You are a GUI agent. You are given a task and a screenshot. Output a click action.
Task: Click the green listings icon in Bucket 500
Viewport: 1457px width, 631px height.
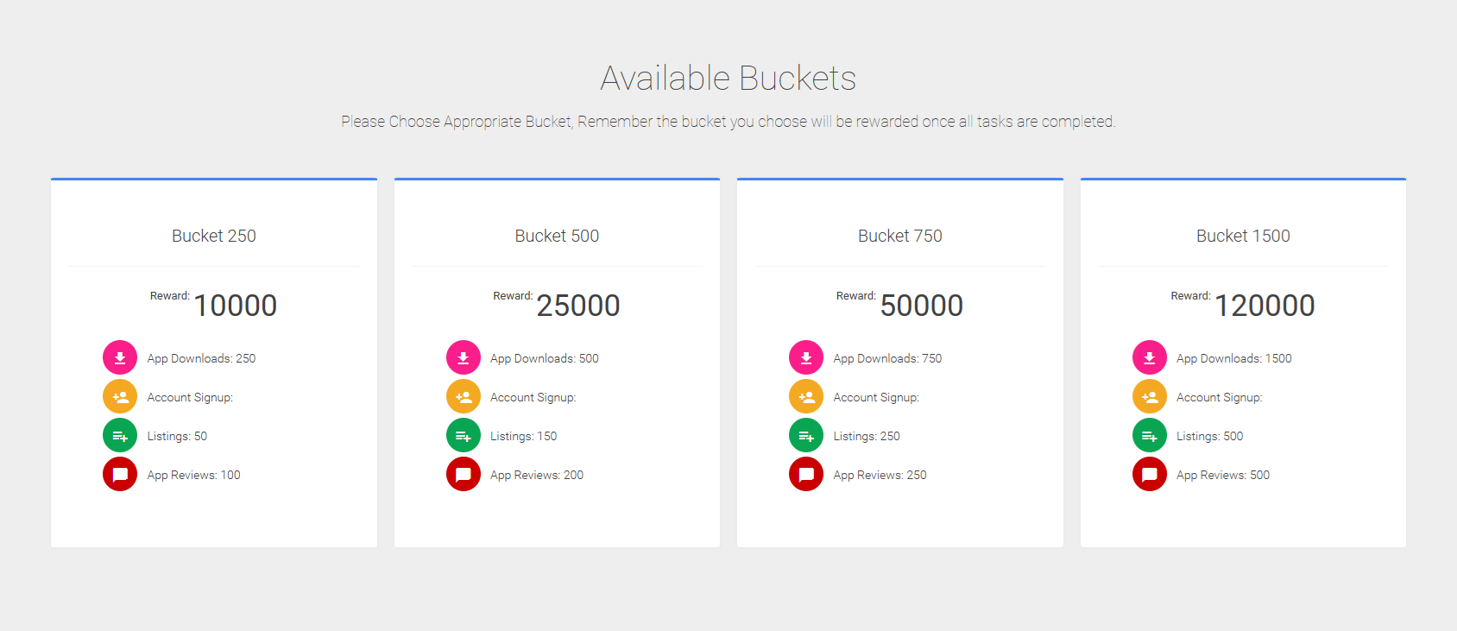point(464,436)
